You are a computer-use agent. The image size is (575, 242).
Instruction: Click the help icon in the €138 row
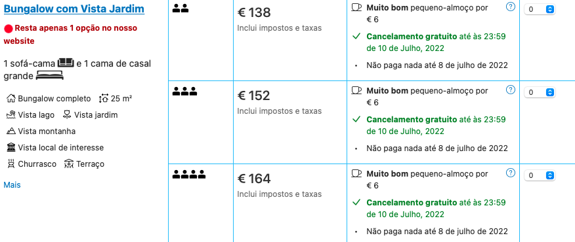511,7
